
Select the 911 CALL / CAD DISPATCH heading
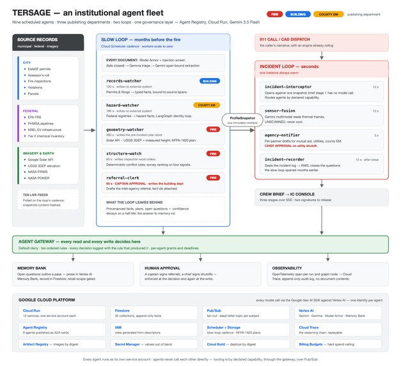(x=285, y=40)
